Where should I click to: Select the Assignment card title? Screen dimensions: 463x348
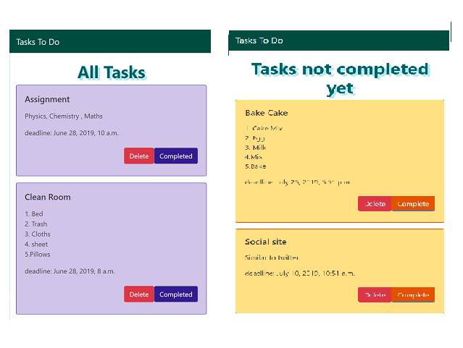coord(47,99)
